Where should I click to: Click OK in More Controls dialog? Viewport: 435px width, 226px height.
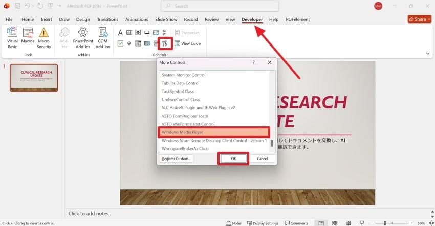point(233,159)
